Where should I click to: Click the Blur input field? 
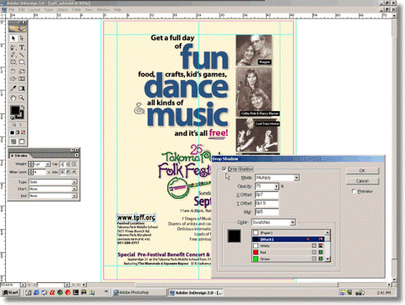267,211
